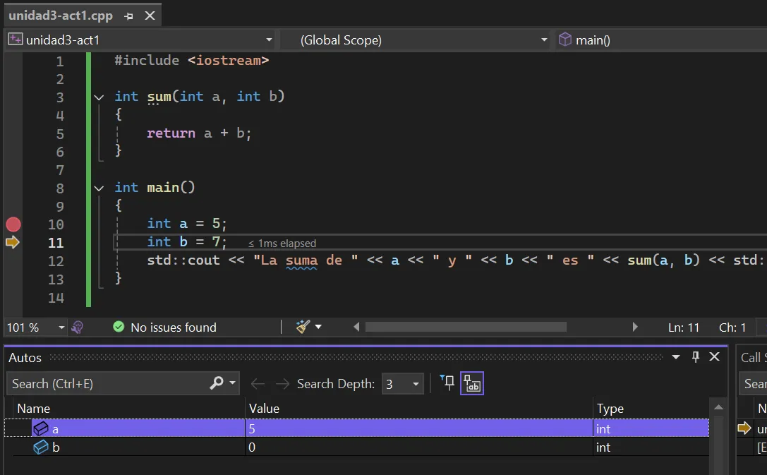Close the unidad3-act1.cpp tab
This screenshot has height=475, width=767.
[150, 16]
